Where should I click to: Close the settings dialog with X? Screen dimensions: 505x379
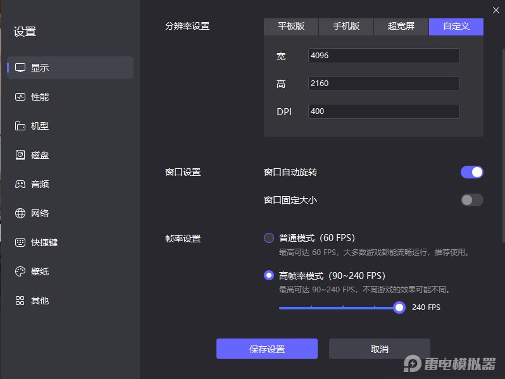[x=496, y=10]
